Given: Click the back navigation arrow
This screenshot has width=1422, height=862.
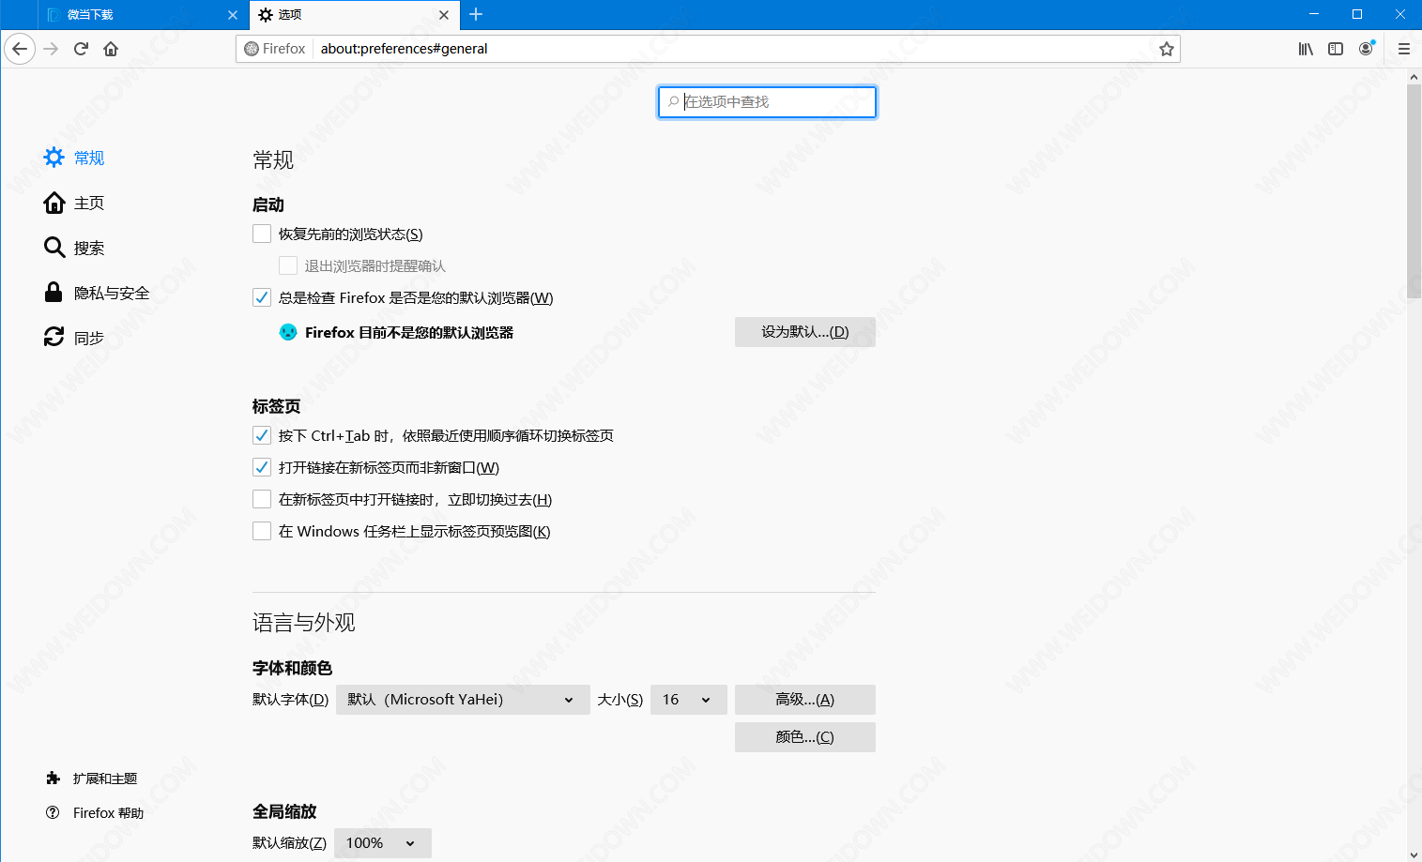Looking at the screenshot, I should pyautogui.click(x=20, y=49).
